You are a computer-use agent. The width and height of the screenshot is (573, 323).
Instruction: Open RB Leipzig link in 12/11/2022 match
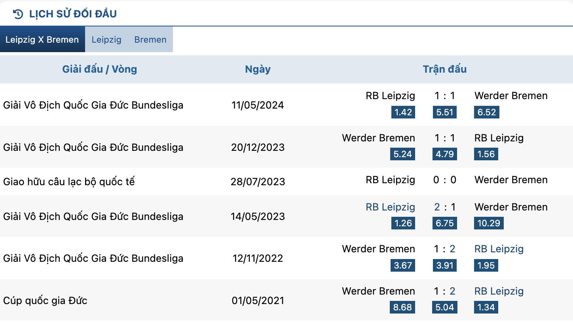coord(499,249)
